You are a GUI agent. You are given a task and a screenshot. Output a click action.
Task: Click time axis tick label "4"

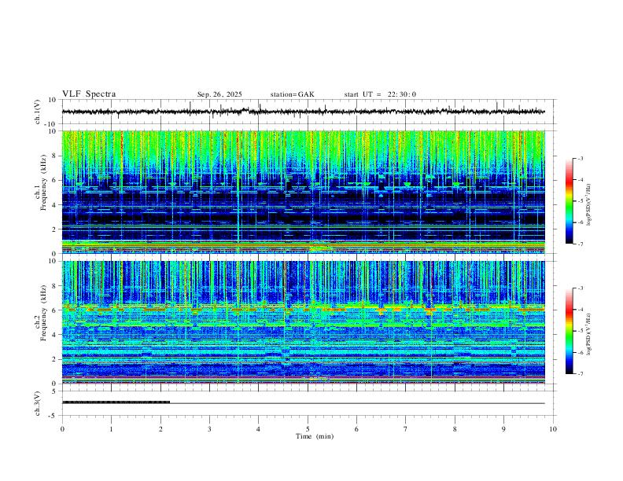click(x=258, y=429)
